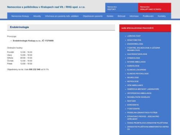Open Denzitometrie in sidebar
This screenshot has width=180, height=135.
[134, 40]
